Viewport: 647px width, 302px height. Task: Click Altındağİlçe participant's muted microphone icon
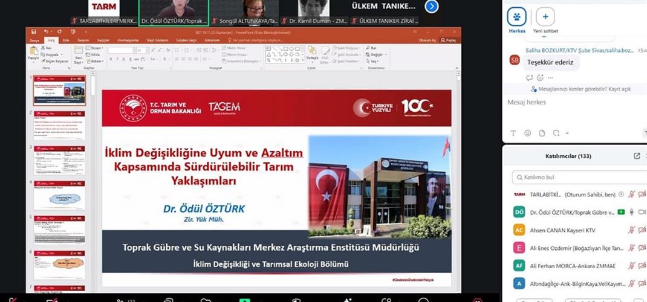tap(631, 284)
